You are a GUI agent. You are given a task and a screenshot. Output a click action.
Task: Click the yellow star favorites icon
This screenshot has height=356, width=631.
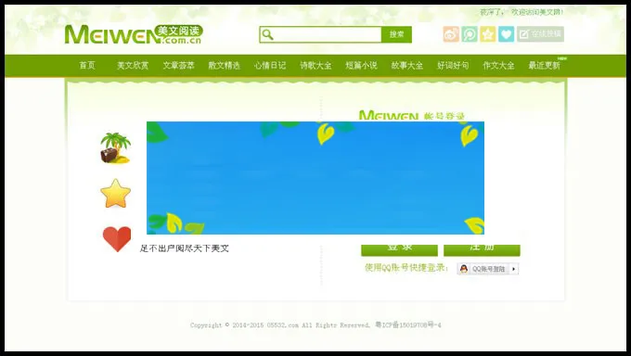coord(488,34)
